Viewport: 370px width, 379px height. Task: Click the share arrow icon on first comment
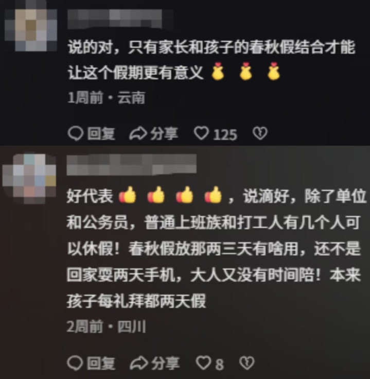point(138,133)
